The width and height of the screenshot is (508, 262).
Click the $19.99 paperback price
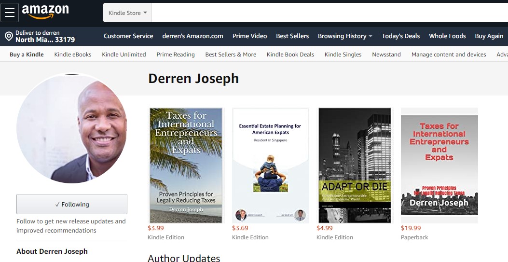pos(411,228)
